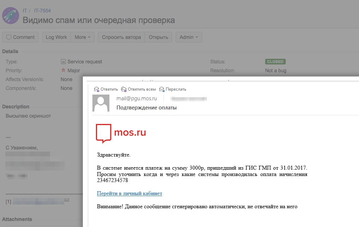
Task: Click the Ответить всем icon
Action: coord(124,89)
